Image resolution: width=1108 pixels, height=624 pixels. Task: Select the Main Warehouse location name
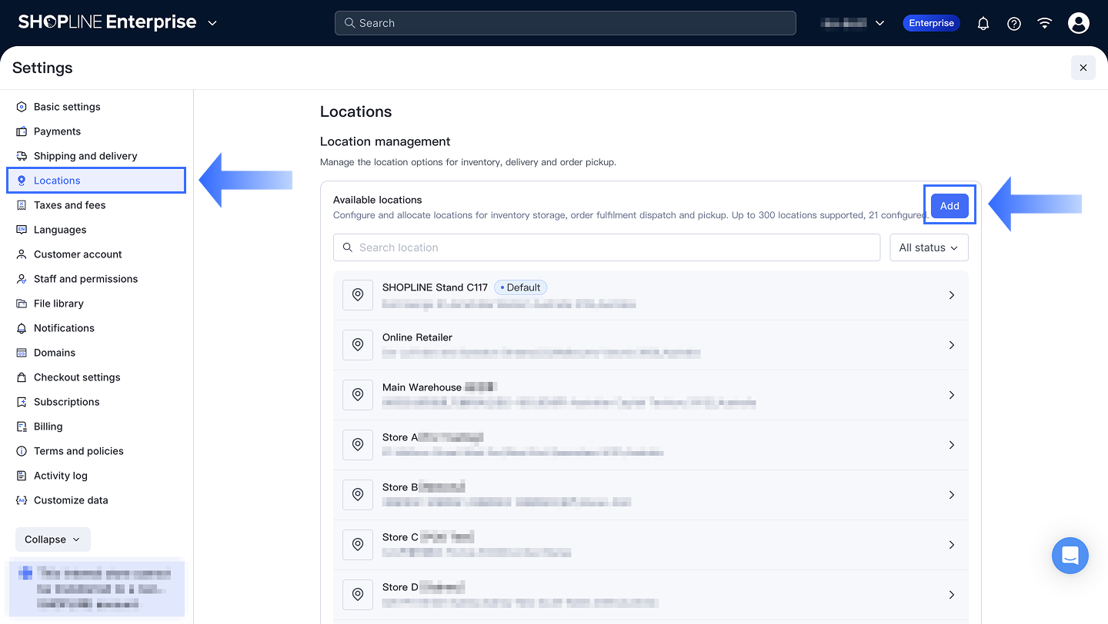[422, 387]
